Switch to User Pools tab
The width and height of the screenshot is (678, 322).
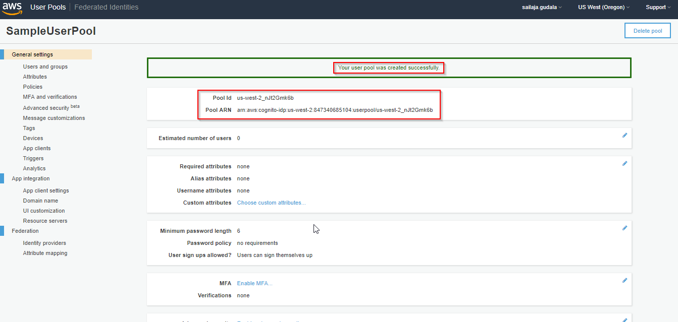click(x=48, y=7)
